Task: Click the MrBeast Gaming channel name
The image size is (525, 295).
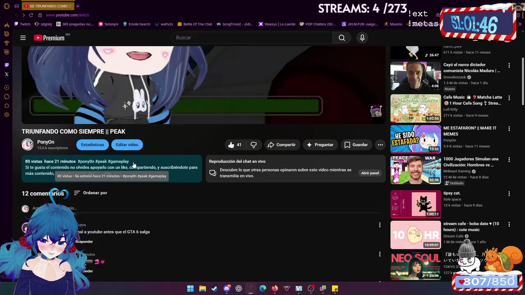Action: point(457,171)
